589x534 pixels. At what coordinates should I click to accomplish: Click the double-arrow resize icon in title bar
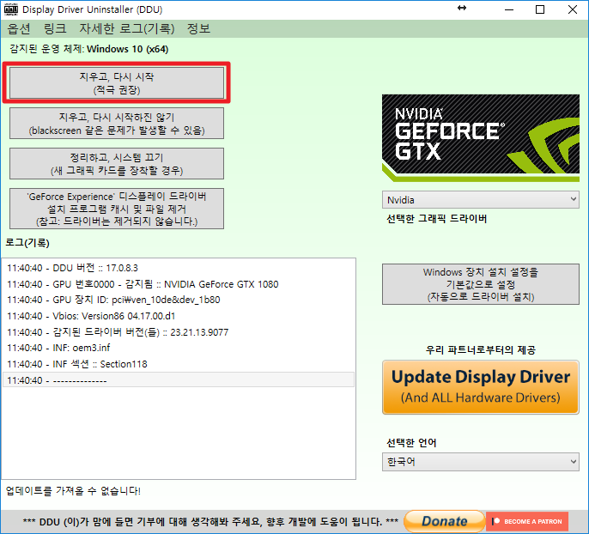pos(462,8)
